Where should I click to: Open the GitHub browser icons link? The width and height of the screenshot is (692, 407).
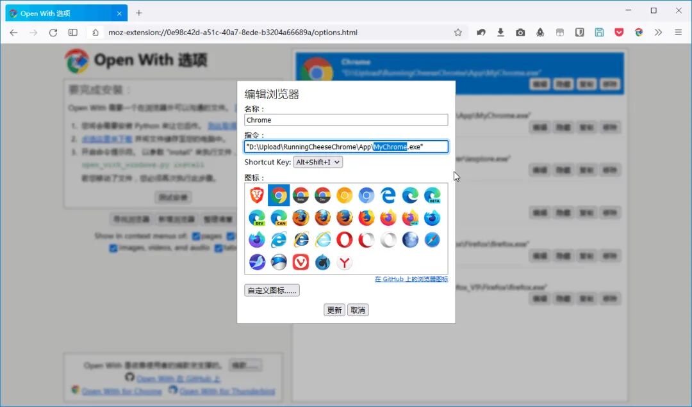pyautogui.click(x=411, y=278)
